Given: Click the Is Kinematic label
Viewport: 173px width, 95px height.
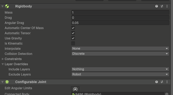Looking at the screenshot, I should coord(14,43).
